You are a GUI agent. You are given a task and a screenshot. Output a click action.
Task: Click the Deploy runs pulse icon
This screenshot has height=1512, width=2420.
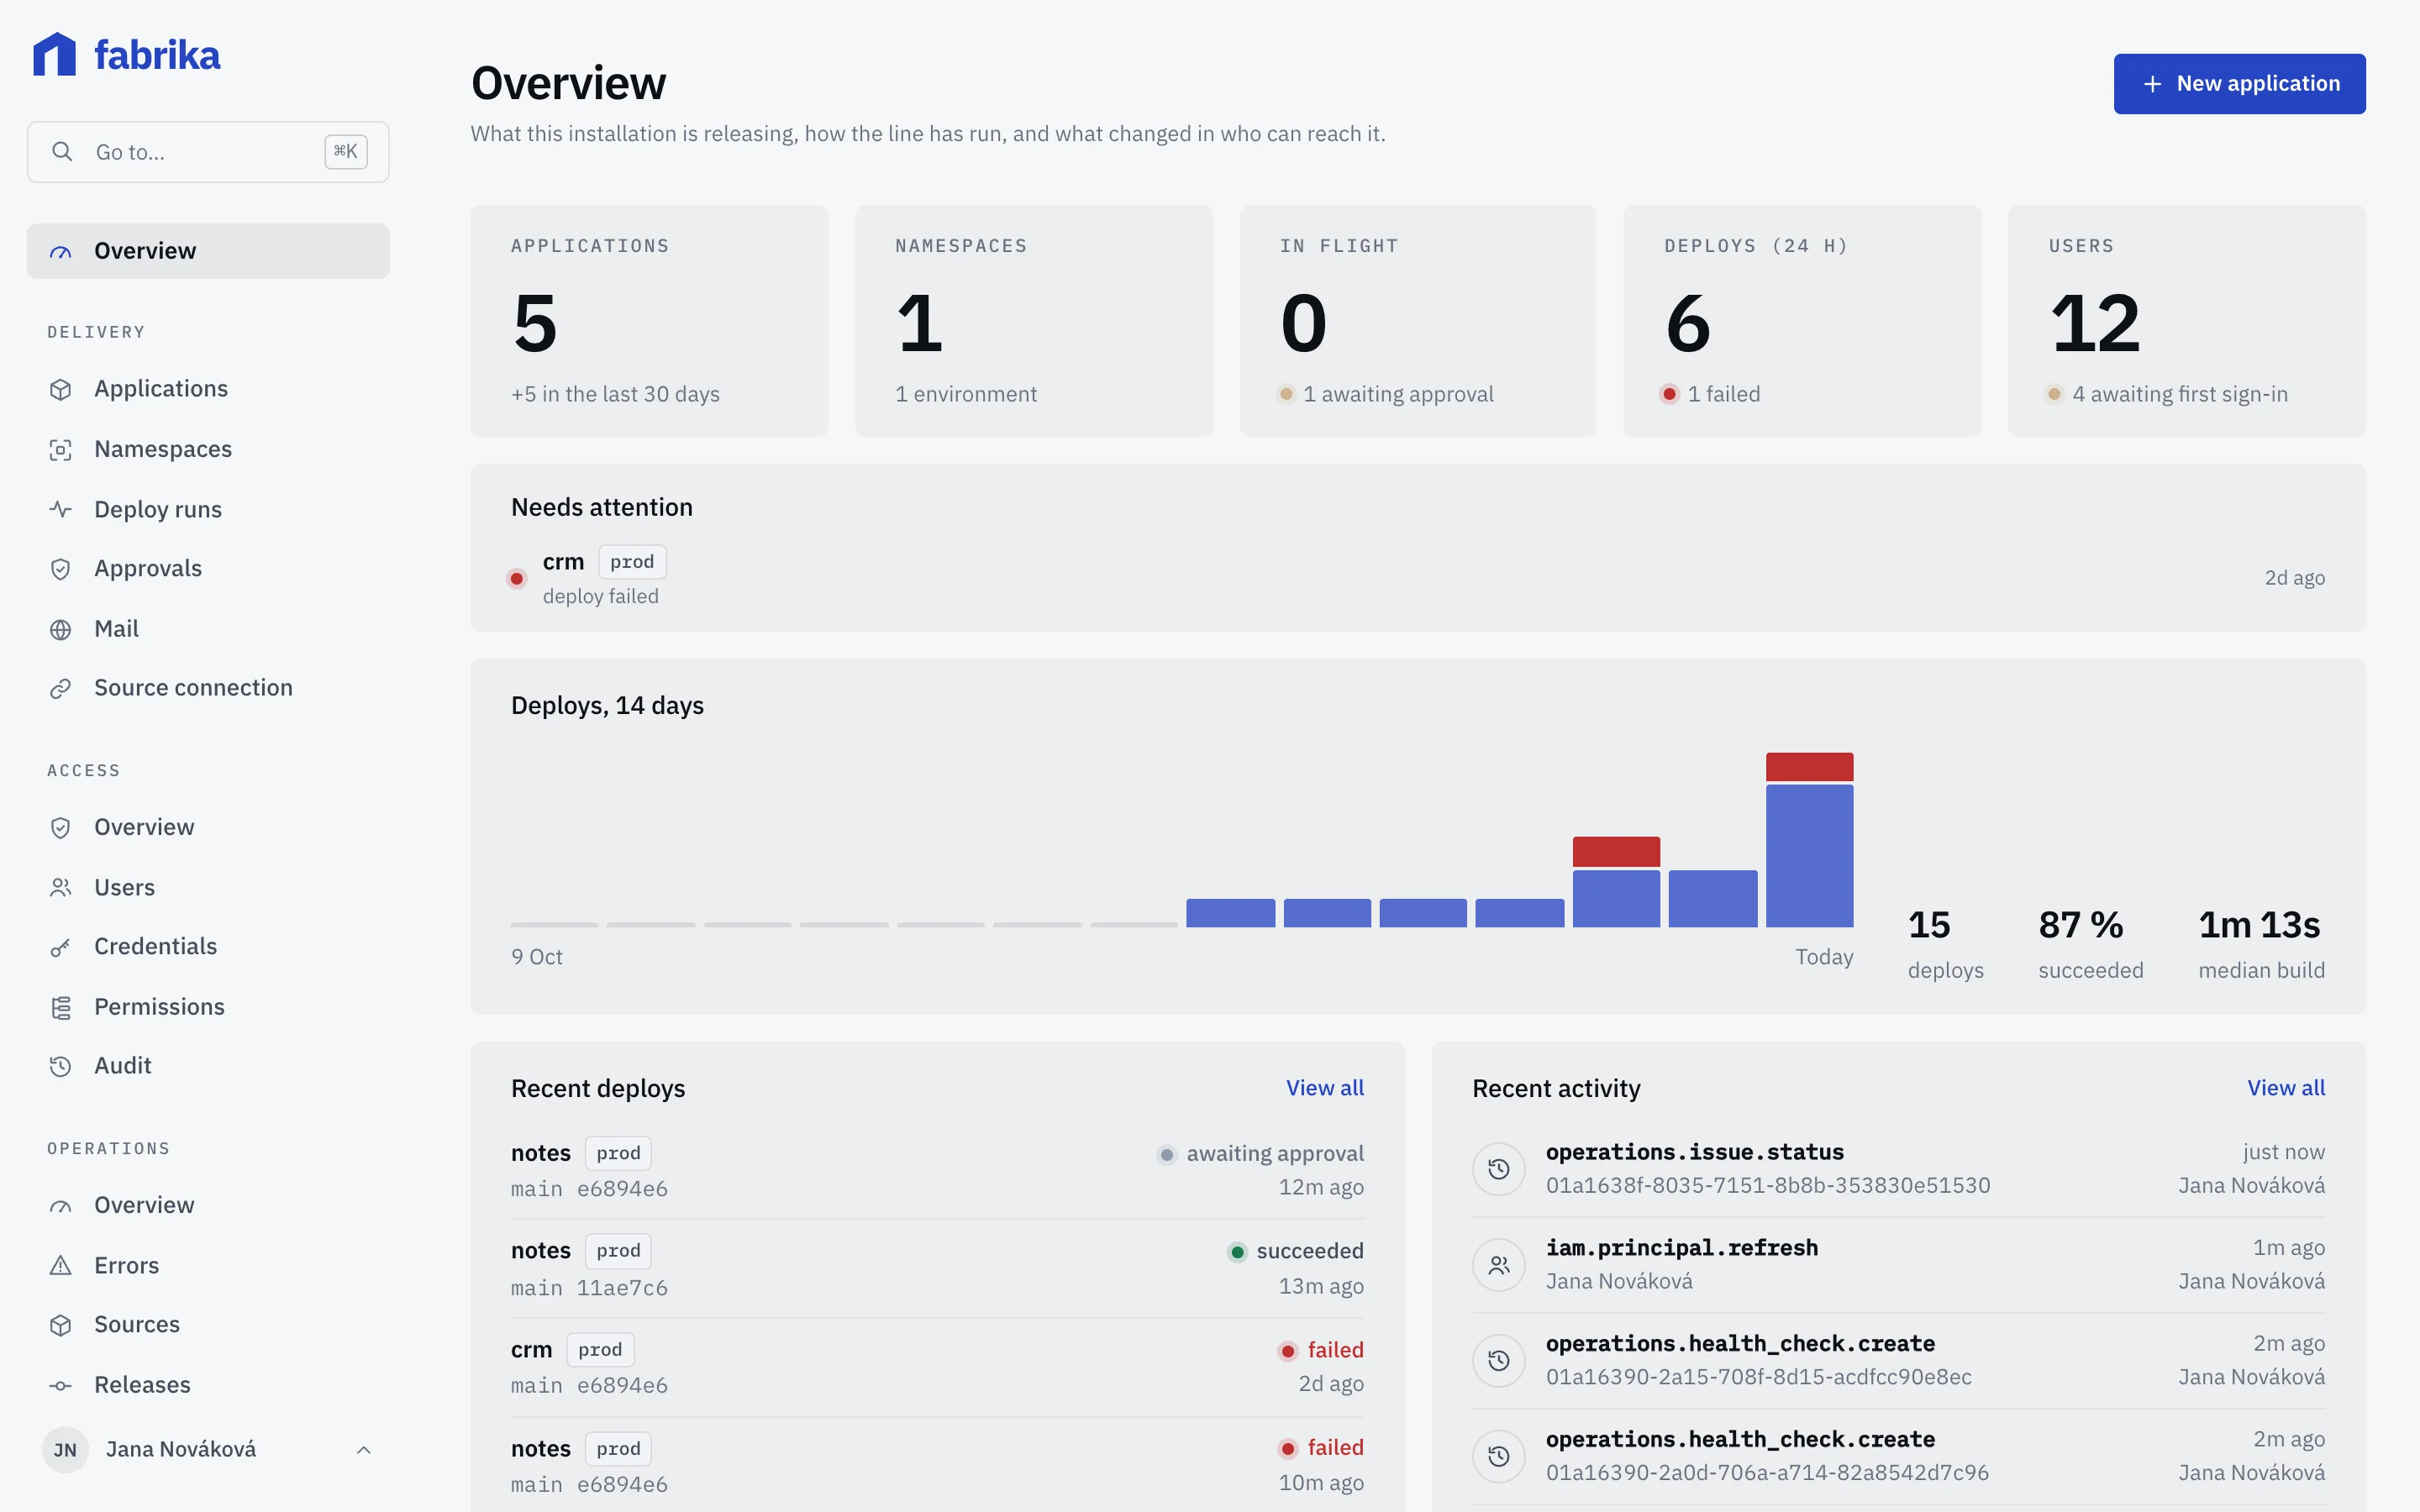61,509
